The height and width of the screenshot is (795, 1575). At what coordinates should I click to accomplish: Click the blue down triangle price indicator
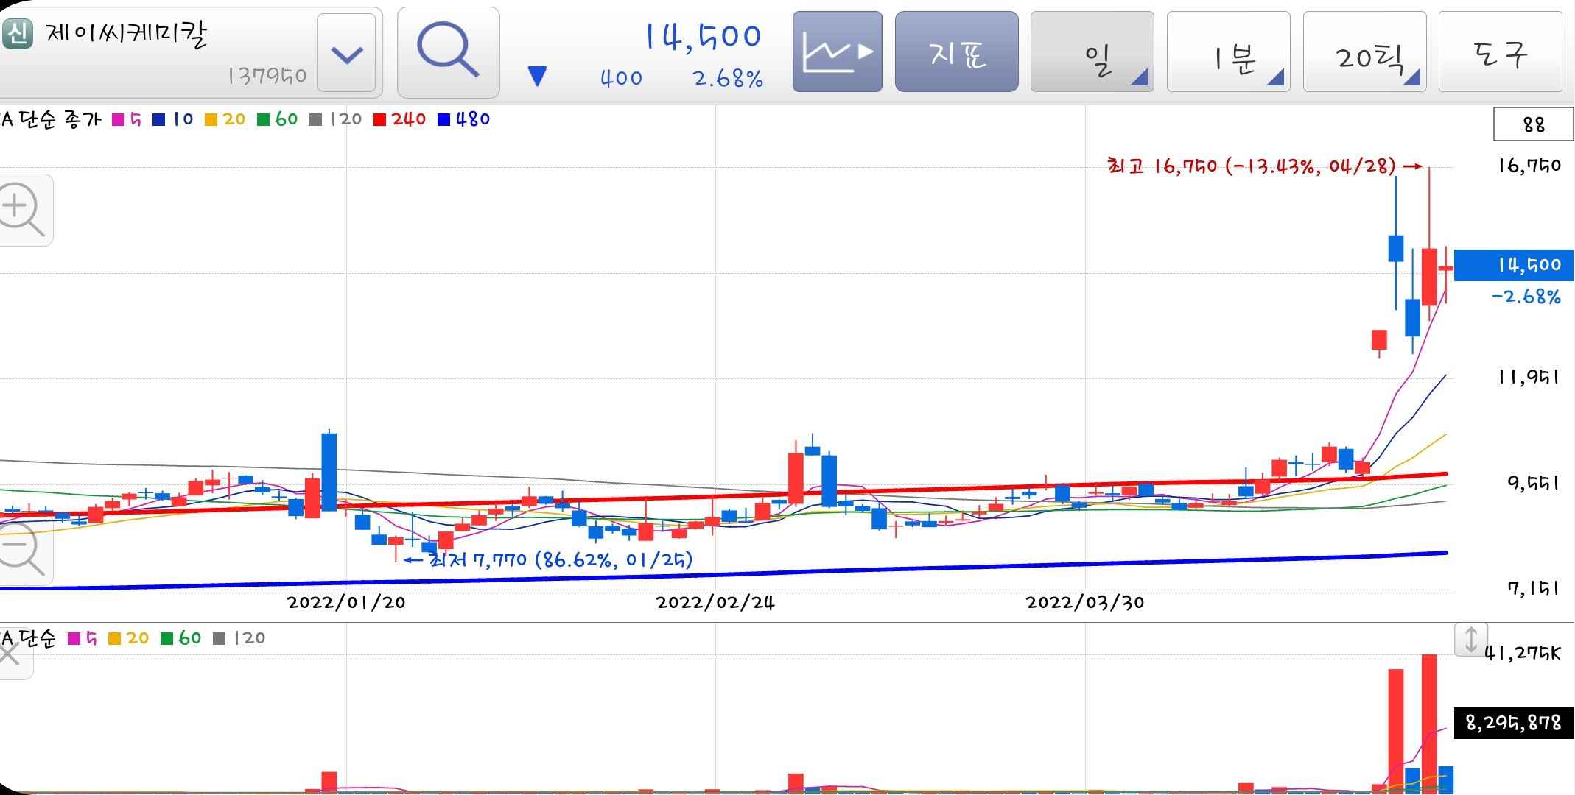point(538,77)
